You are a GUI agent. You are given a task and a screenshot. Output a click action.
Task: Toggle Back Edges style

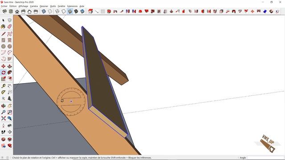click(50, 12)
